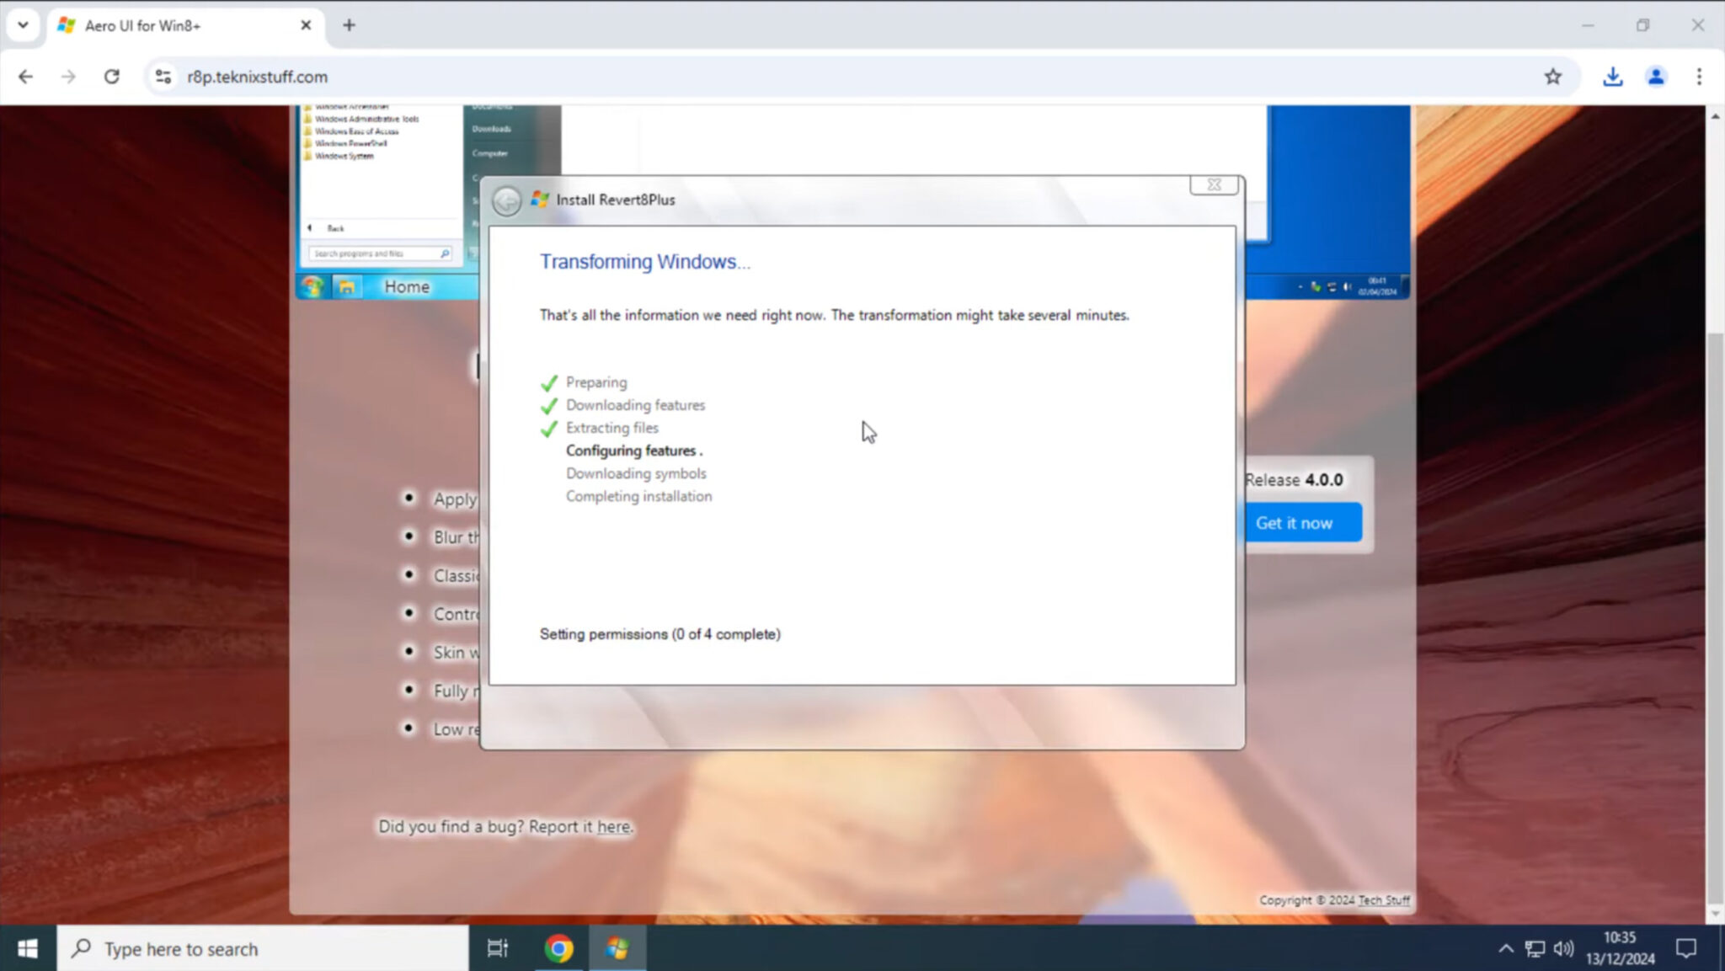1725x971 pixels.
Task: Open Task View from the taskbar
Action: point(497,948)
